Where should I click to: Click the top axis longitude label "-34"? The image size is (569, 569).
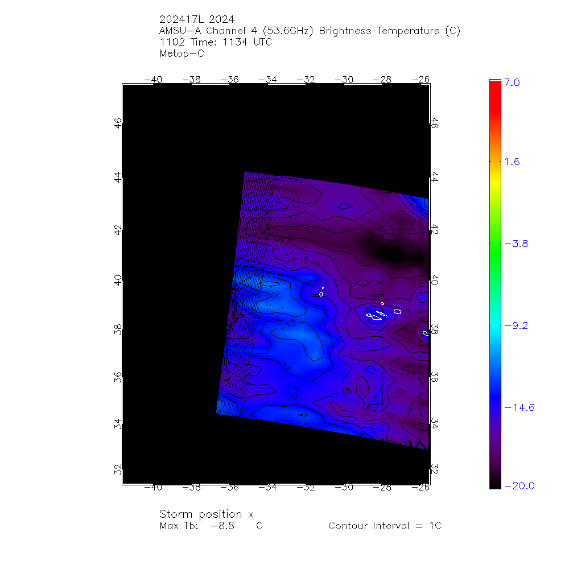click(268, 80)
